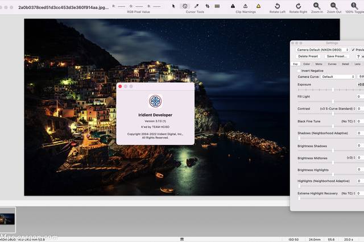364x242 pixels.
Task: Click the "Version 3.7.0 (1)" text
Action: [155, 121]
